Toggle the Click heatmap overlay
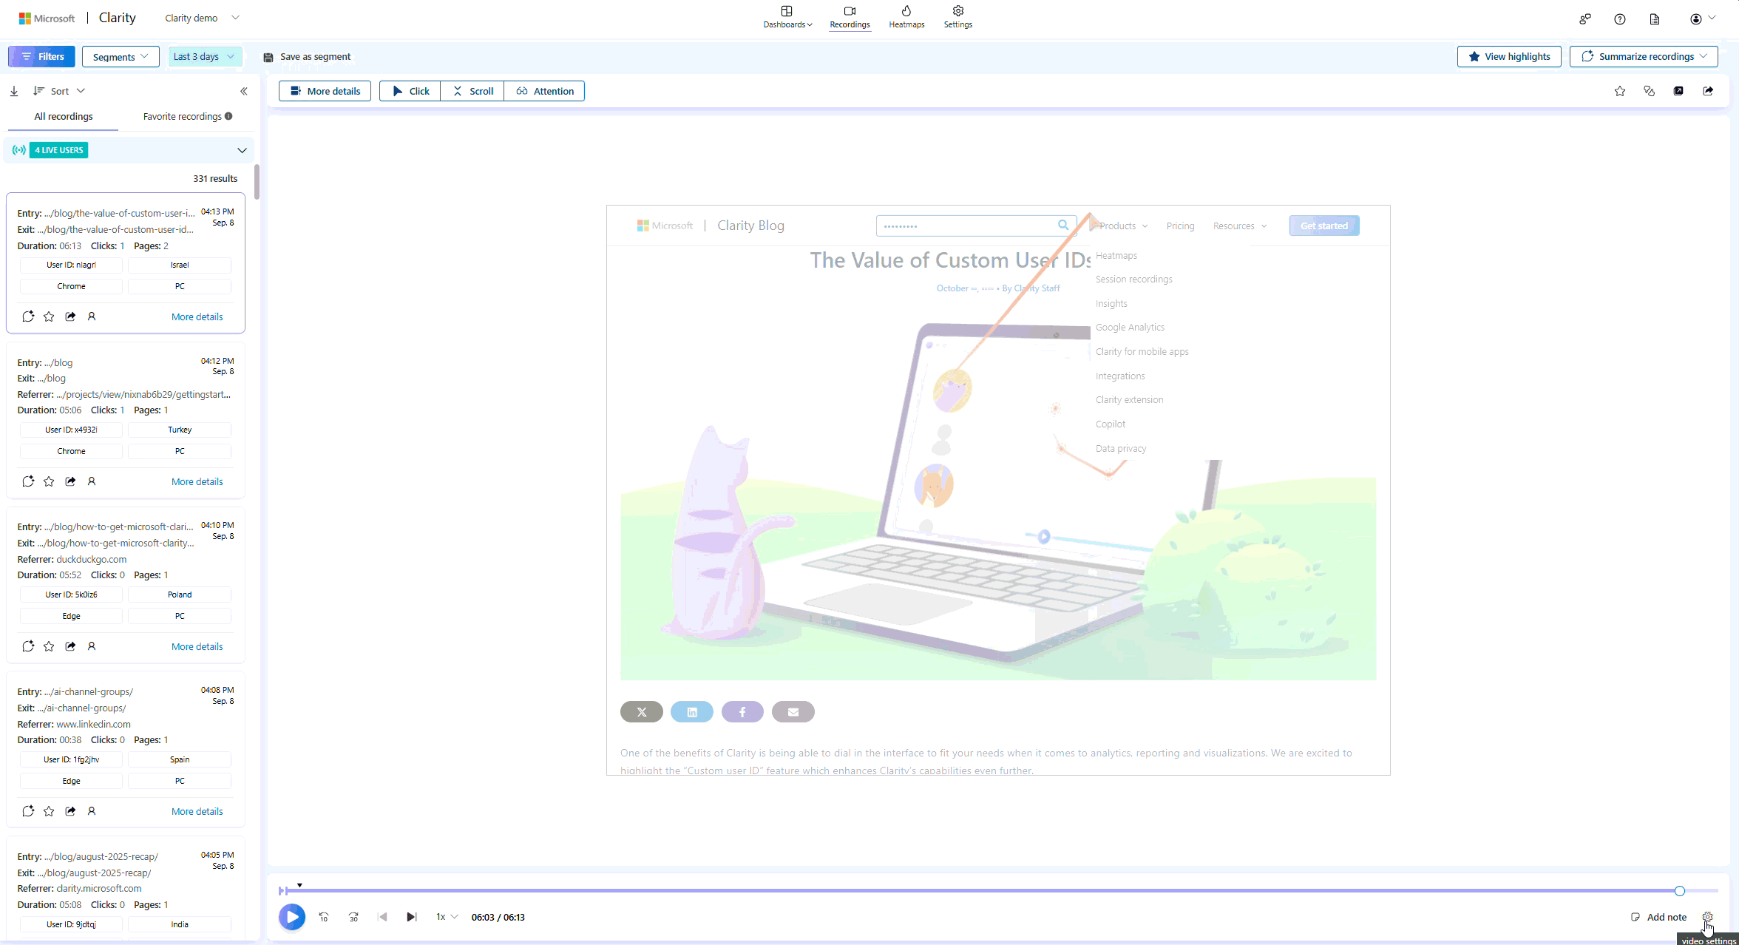 click(x=410, y=91)
